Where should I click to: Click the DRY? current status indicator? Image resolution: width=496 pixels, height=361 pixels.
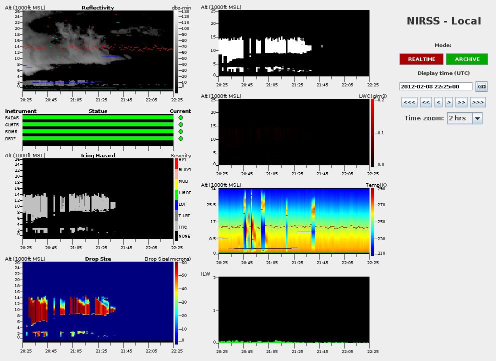click(x=180, y=138)
